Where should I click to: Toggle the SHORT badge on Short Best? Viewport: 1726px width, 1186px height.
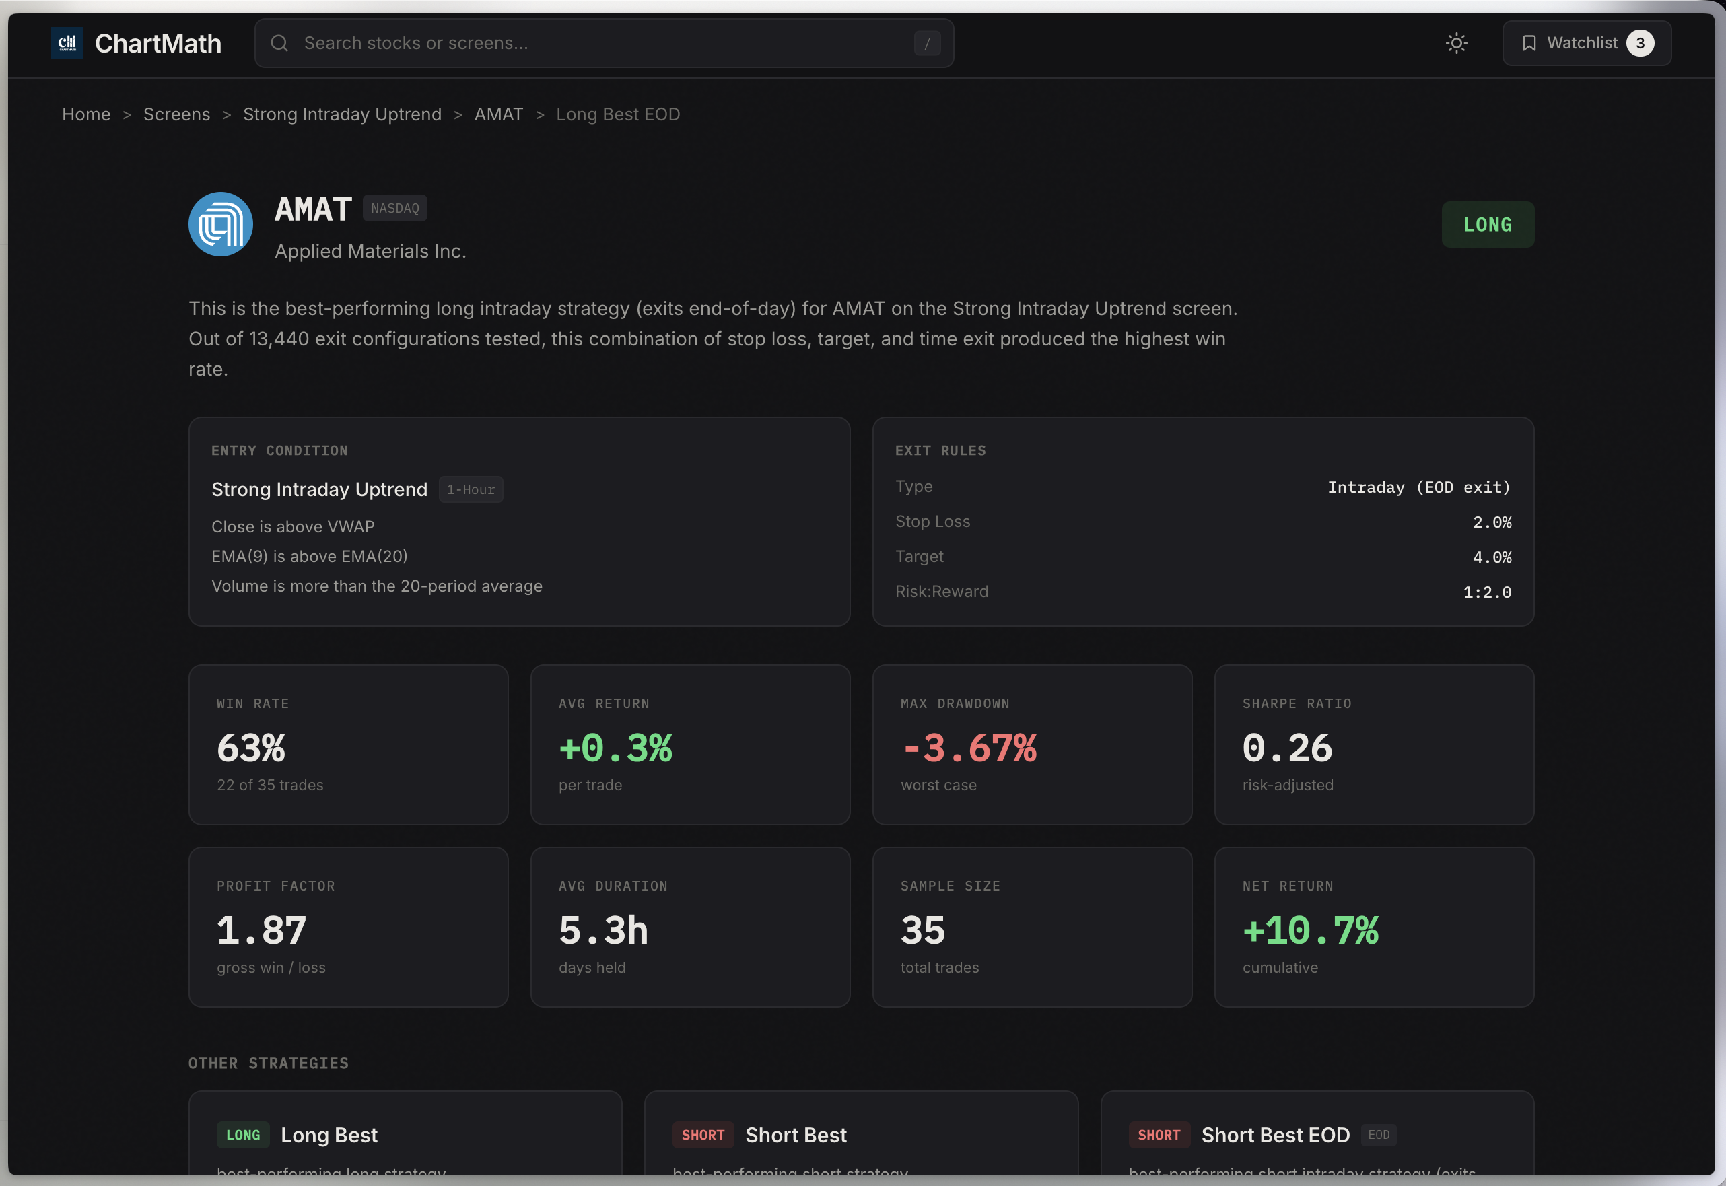point(703,1135)
